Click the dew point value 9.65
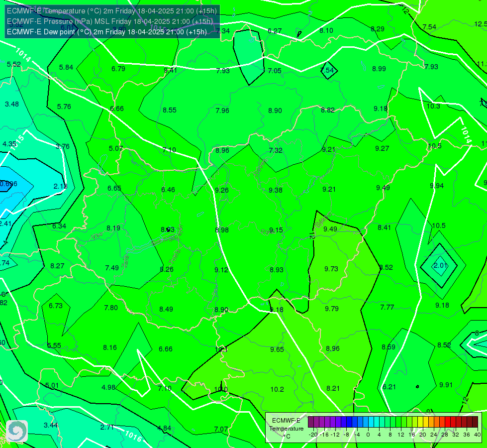The image size is (487, 448). click(x=277, y=349)
